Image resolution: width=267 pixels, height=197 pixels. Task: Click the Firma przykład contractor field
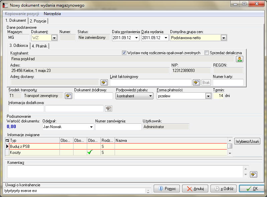122,59
